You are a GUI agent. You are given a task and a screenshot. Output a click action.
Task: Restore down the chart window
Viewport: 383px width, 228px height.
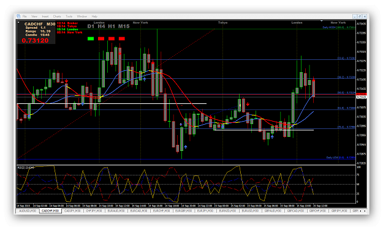pyautogui.click(x=360, y=17)
